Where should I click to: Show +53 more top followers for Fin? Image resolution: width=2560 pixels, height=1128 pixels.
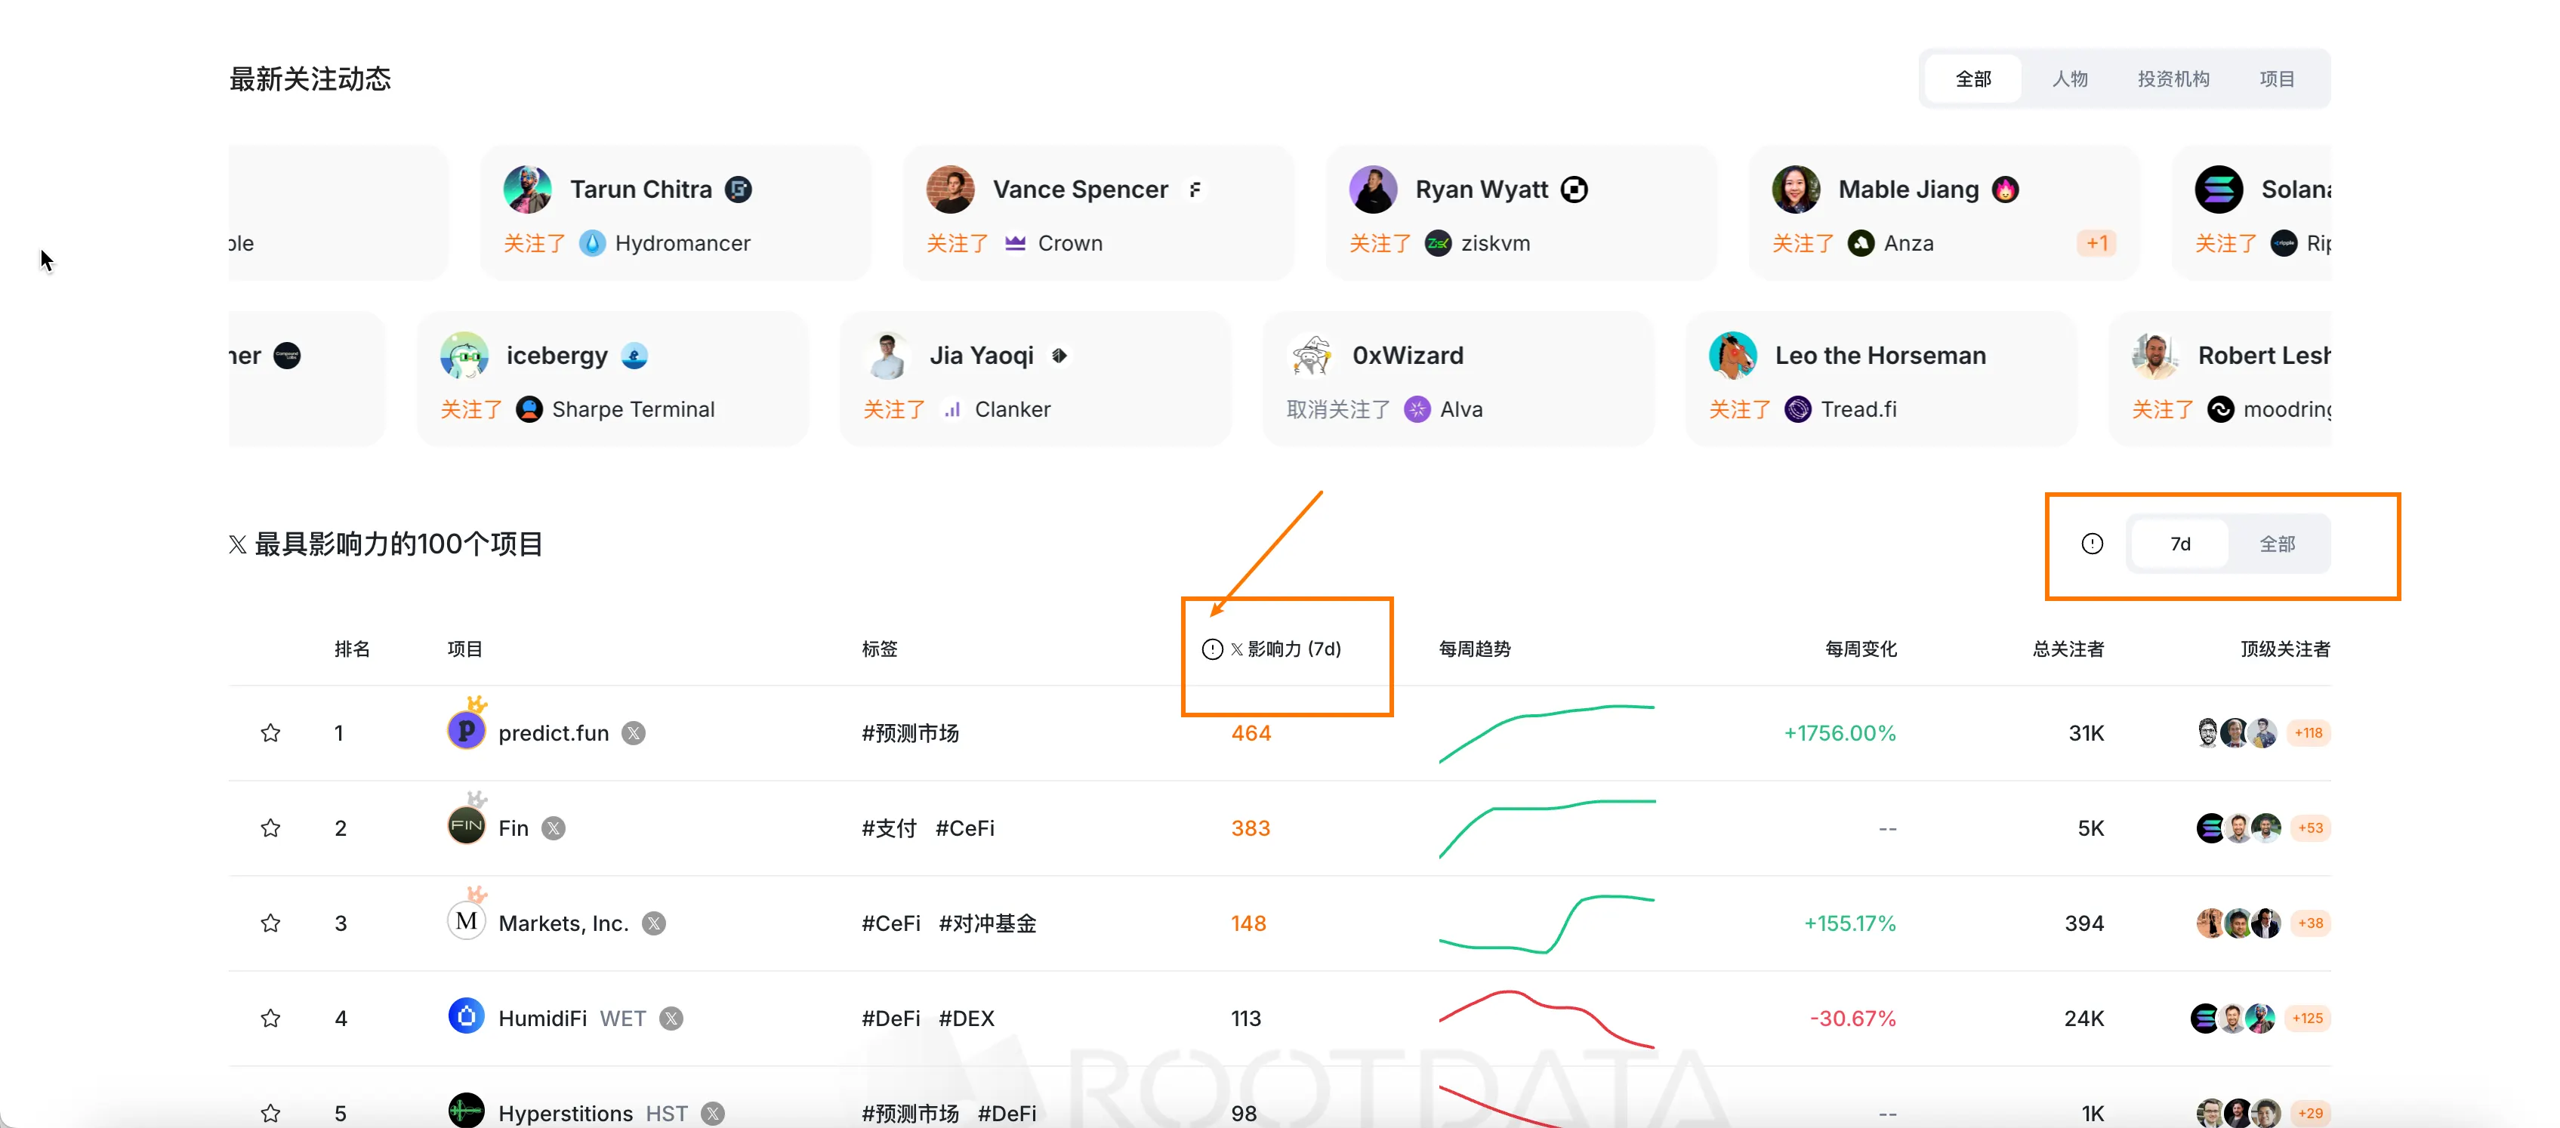tap(2309, 828)
